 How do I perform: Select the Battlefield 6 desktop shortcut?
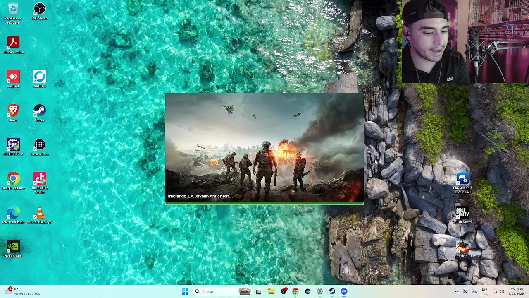[x=462, y=249]
